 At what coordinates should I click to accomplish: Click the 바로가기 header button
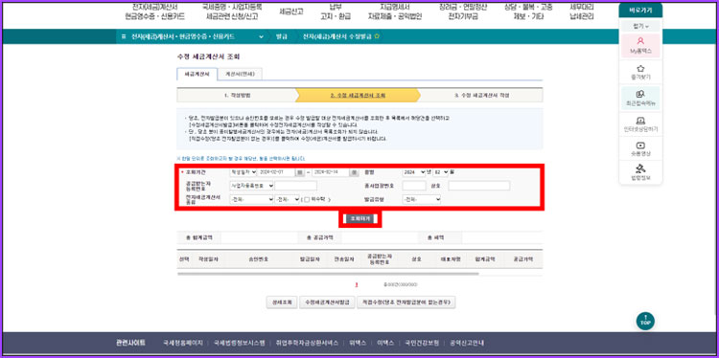(640, 11)
